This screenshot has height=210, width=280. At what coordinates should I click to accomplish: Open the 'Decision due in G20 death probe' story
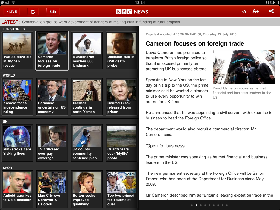click(x=122, y=51)
